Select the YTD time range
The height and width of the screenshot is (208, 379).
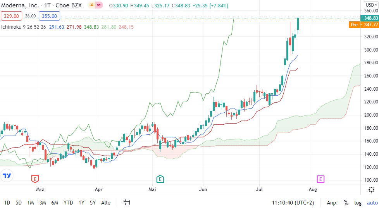point(68,203)
